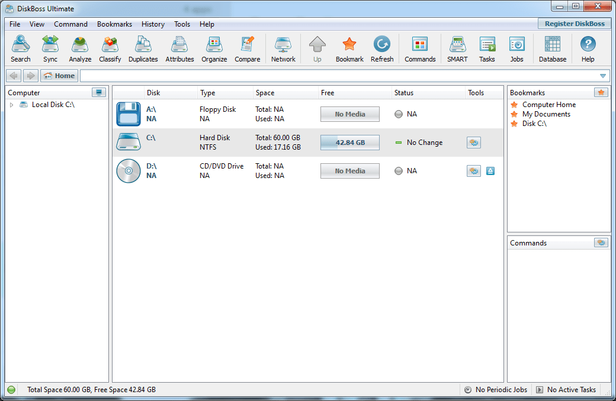Click the C:\ free space bar 42.84 GB
The height and width of the screenshot is (401, 616).
click(350, 143)
